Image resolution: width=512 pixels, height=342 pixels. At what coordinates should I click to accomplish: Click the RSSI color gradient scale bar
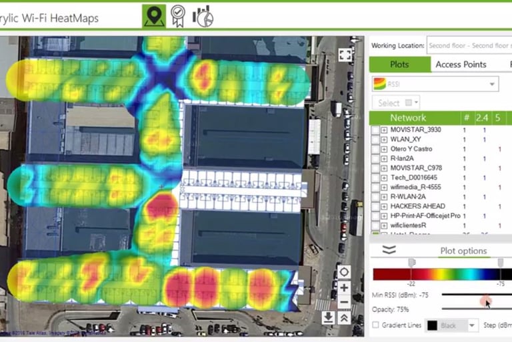pos(443,274)
